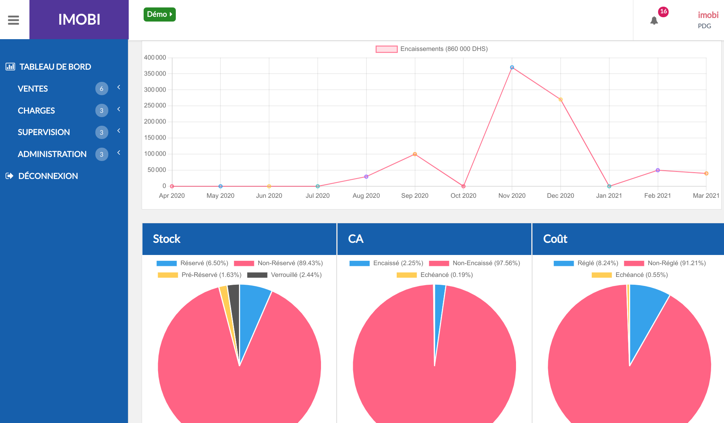Toggle the hamburger sidebar menu
Screen dimensions: 724x423
click(13, 20)
